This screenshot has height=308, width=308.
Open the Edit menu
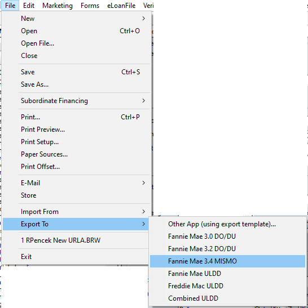29,6
